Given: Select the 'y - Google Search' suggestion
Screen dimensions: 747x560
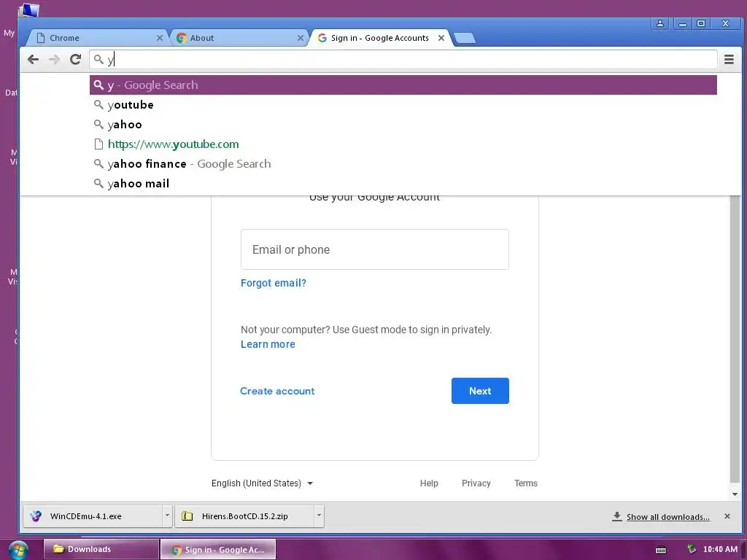Looking at the screenshot, I should point(403,85).
